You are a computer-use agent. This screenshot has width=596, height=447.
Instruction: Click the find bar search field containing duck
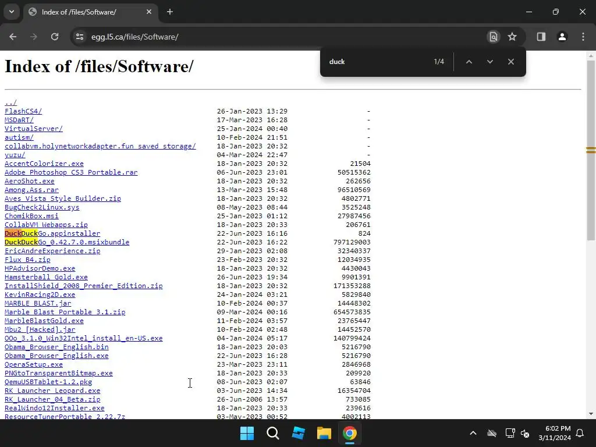377,62
